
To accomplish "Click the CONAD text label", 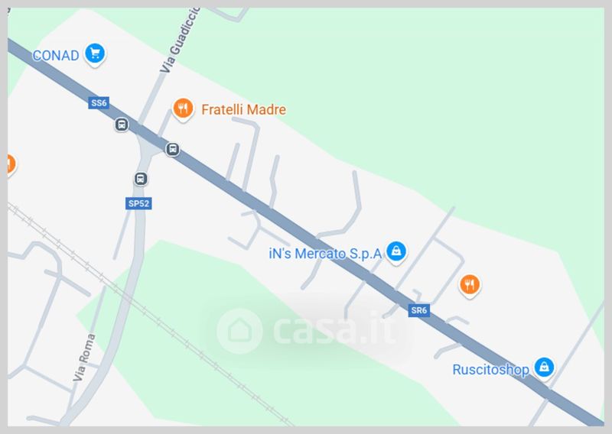I will pos(56,55).
